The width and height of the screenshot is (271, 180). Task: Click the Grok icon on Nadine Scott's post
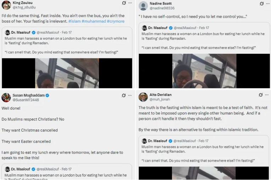[x=261, y=4]
